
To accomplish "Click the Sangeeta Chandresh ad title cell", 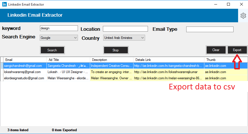I will pyautogui.click(x=68, y=66).
